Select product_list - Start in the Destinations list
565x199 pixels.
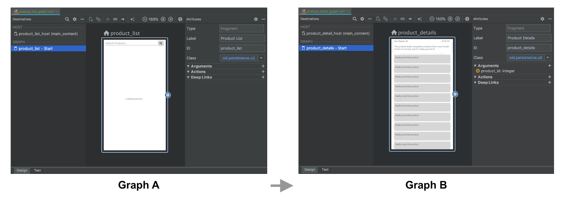click(x=36, y=49)
